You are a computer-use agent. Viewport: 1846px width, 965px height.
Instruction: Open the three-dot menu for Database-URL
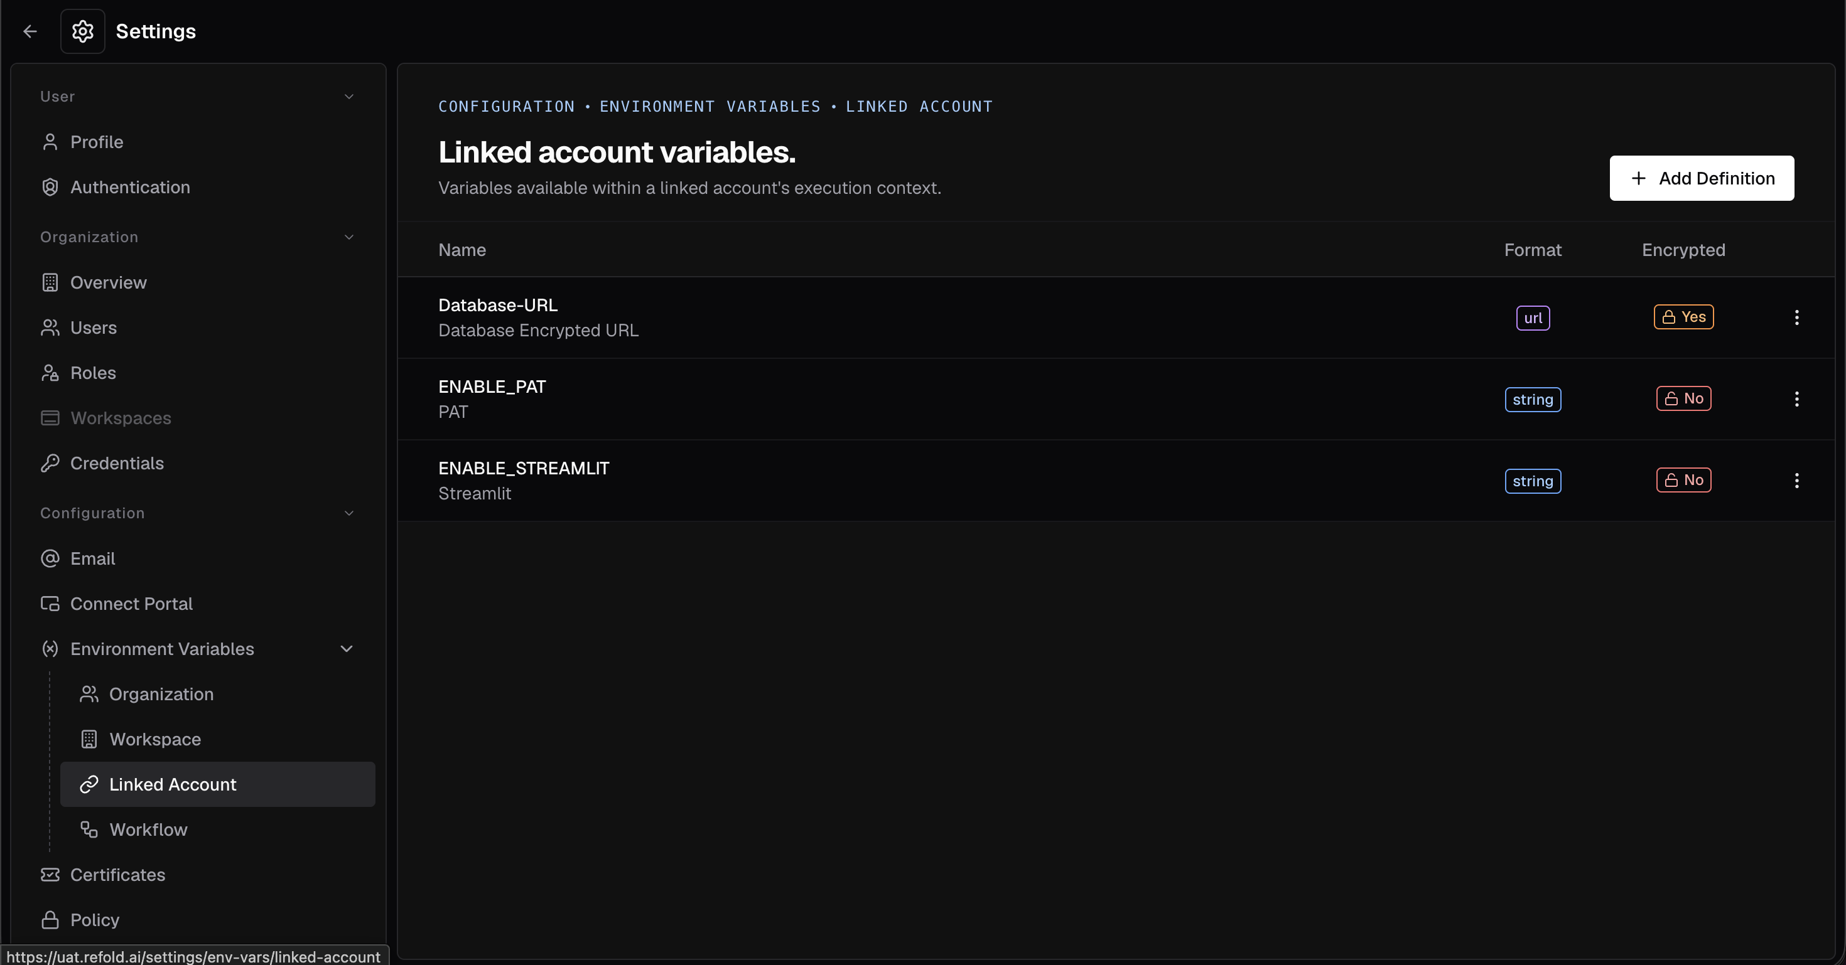coord(1796,317)
